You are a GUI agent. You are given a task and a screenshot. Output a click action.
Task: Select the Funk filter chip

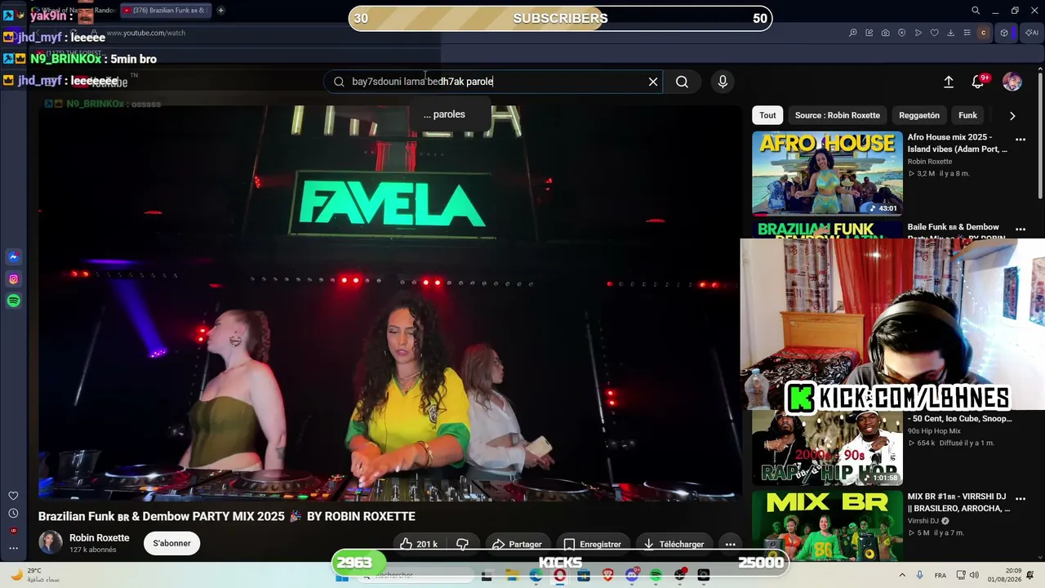(x=967, y=115)
